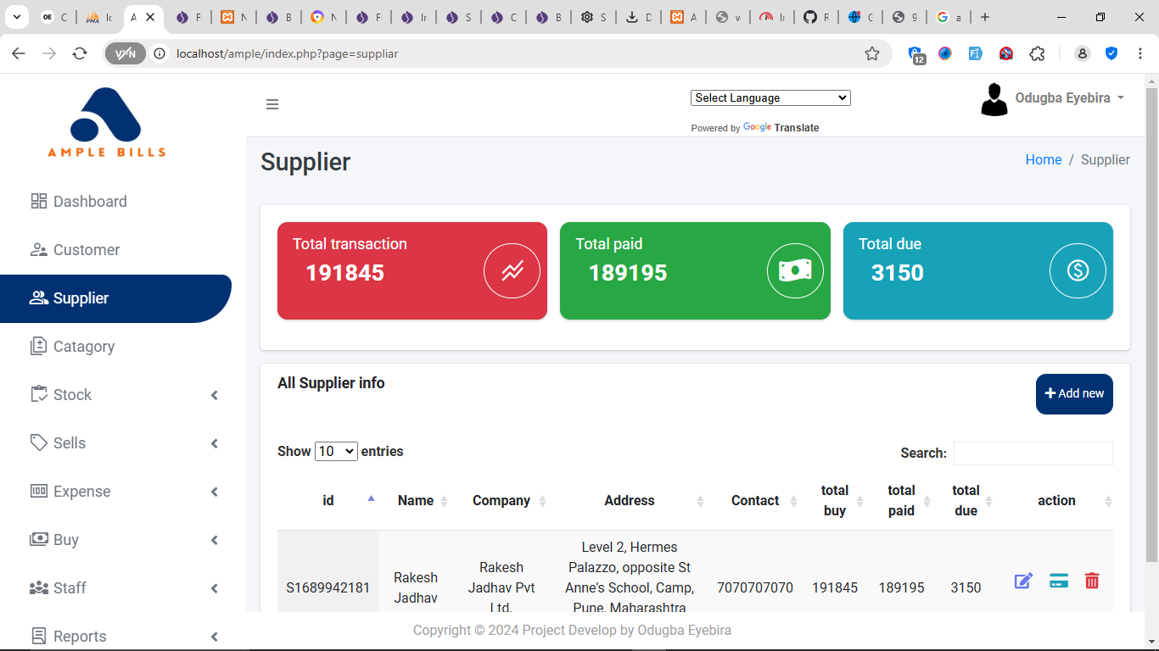Viewport: 1159px width, 651px height.
Task: Click the Total paid money icon
Action: click(795, 271)
